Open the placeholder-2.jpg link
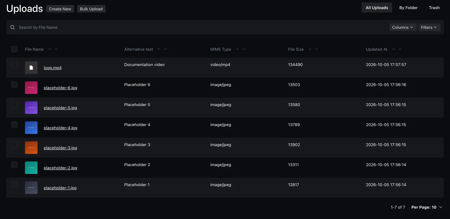This screenshot has height=219, width=450. tap(60, 168)
